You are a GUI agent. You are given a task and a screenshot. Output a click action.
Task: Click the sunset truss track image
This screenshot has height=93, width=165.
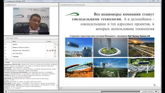coord(141,47)
